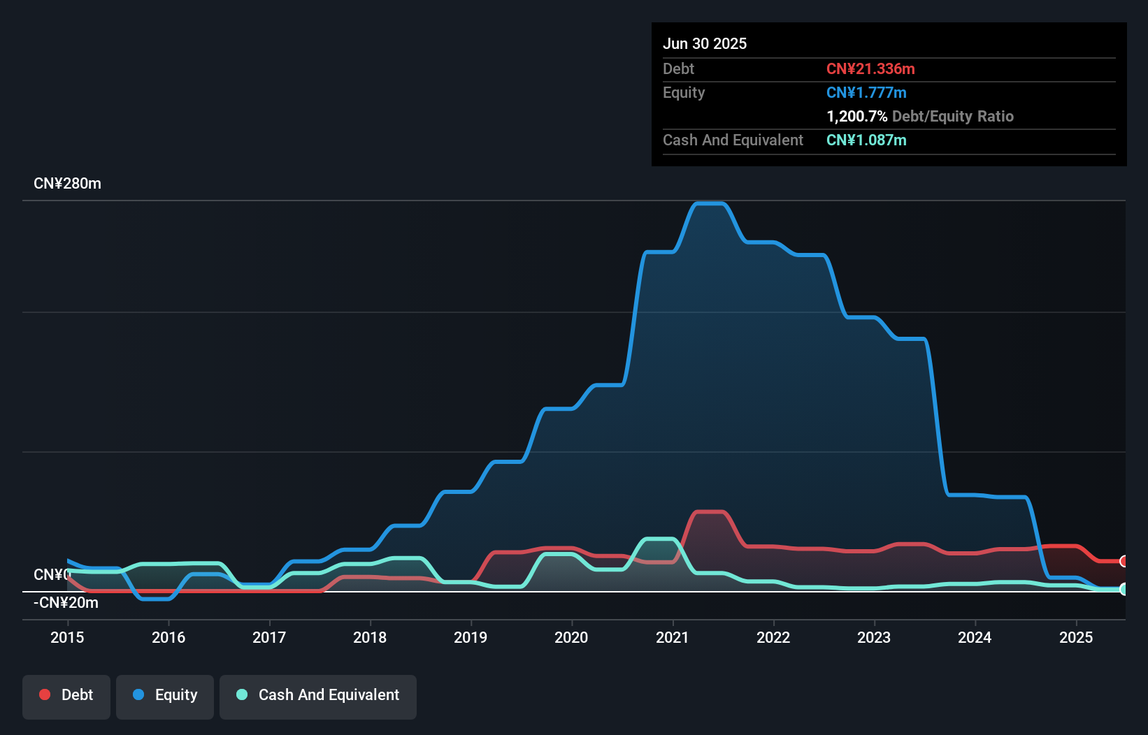The width and height of the screenshot is (1148, 735).
Task: Click the Jun 30 2025 tooltip date heading
Action: [705, 43]
